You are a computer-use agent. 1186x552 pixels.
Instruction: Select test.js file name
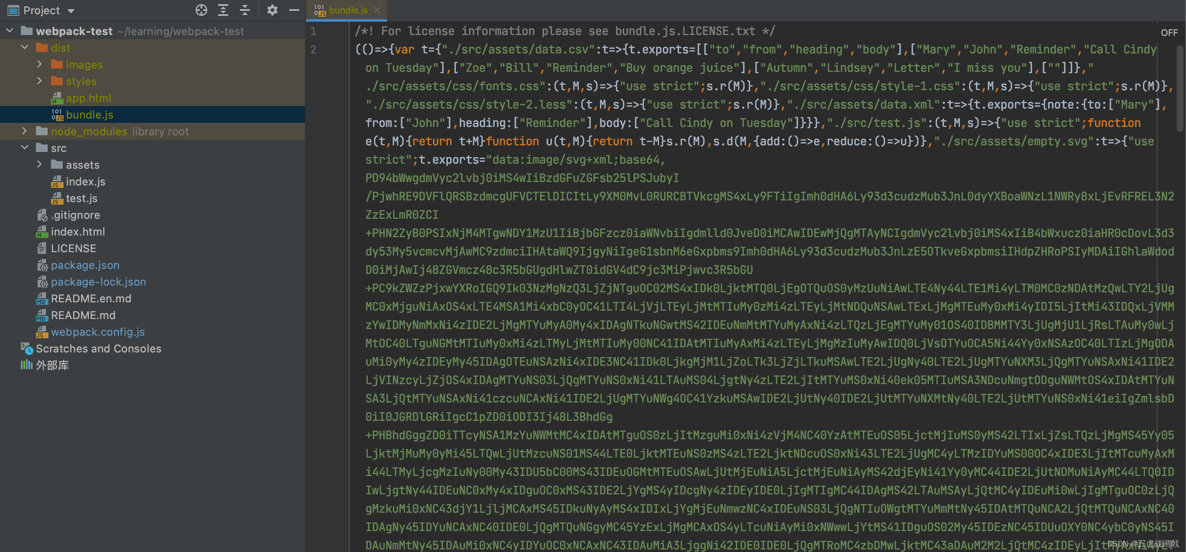81,198
